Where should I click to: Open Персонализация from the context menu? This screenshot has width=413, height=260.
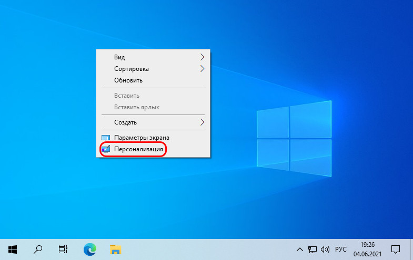point(153,149)
